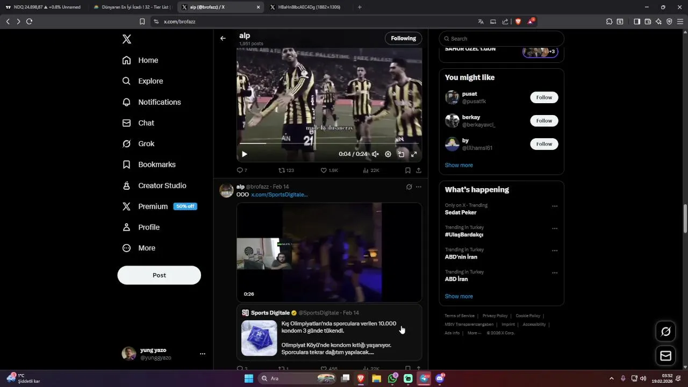Open #UlaşBardakçı trend options
Viewport: 688px width, 387px height.
pos(555,228)
